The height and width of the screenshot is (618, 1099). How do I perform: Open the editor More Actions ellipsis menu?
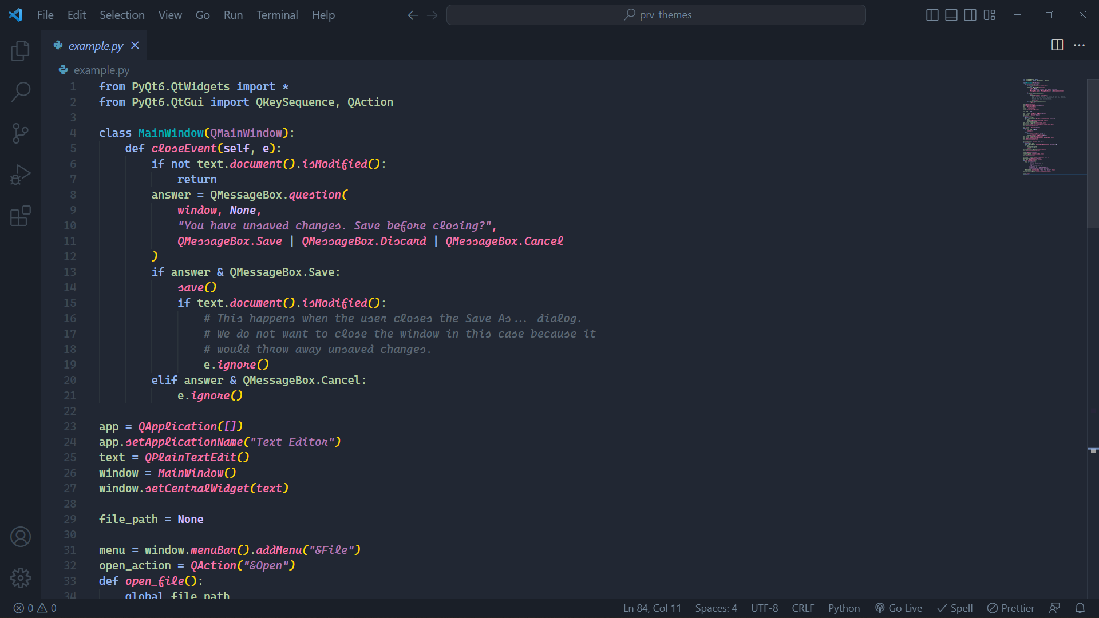coord(1079,45)
